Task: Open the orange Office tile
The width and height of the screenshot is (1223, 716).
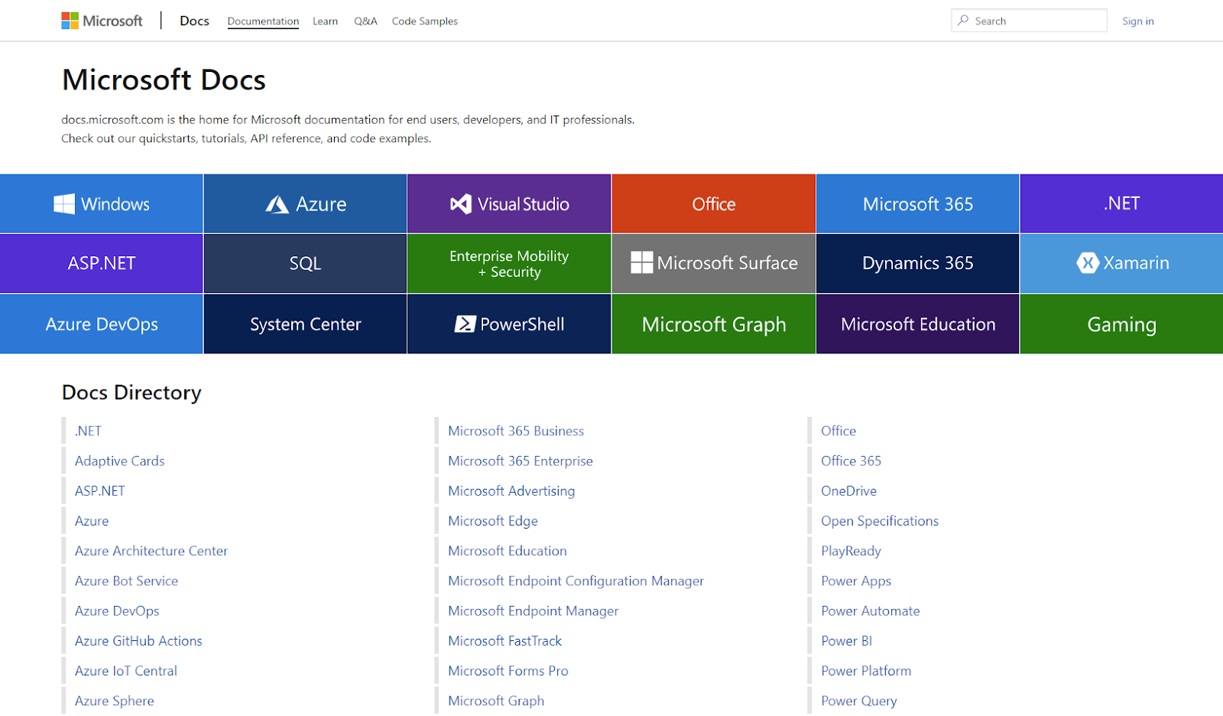Action: tap(713, 204)
